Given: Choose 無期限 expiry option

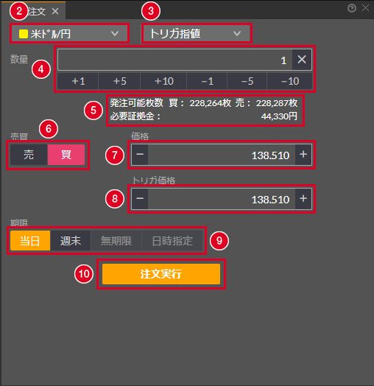Looking at the screenshot, I should [116, 240].
